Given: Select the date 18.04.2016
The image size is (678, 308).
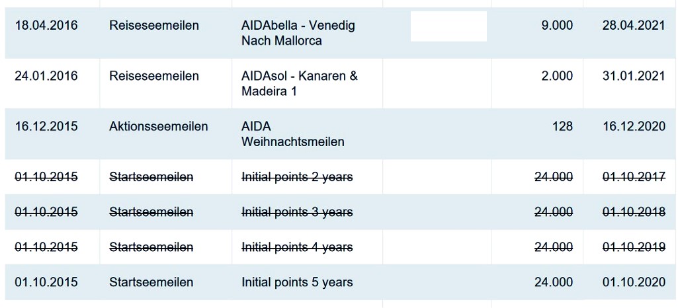Looking at the screenshot, I should pos(46,26).
